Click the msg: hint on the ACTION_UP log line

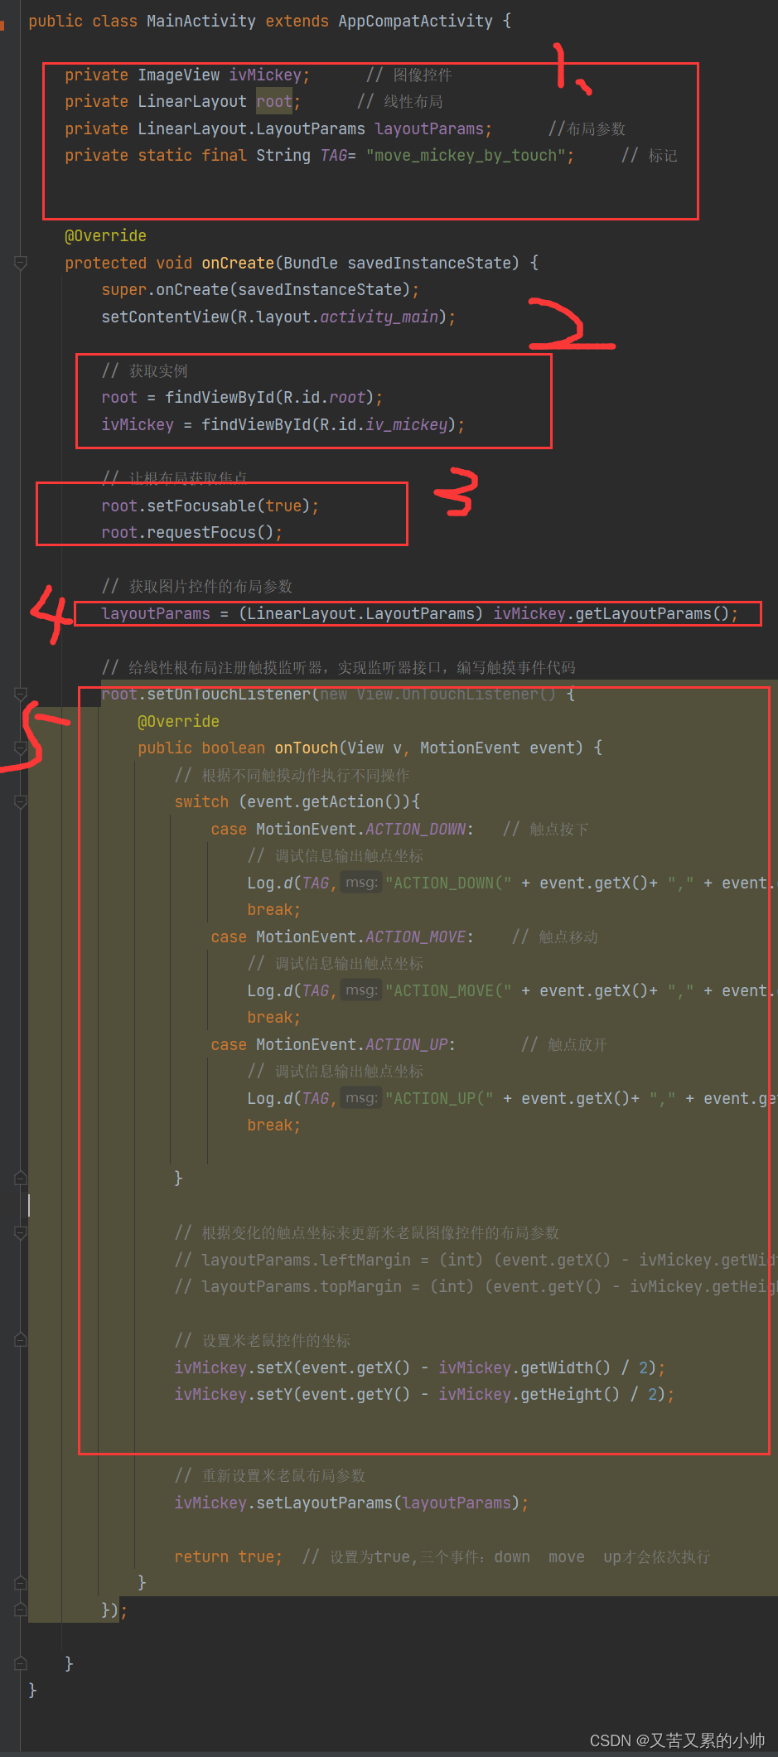coord(361,1099)
